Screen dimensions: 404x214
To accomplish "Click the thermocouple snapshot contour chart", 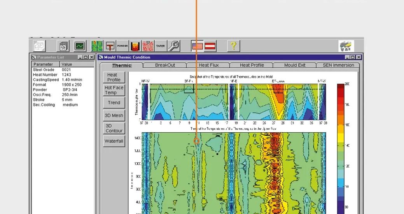I will [234, 102].
